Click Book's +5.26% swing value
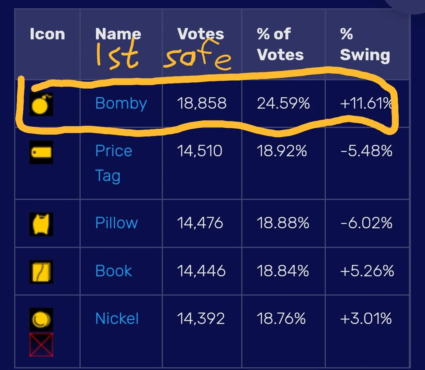425x370 pixels. pyautogui.click(x=367, y=271)
